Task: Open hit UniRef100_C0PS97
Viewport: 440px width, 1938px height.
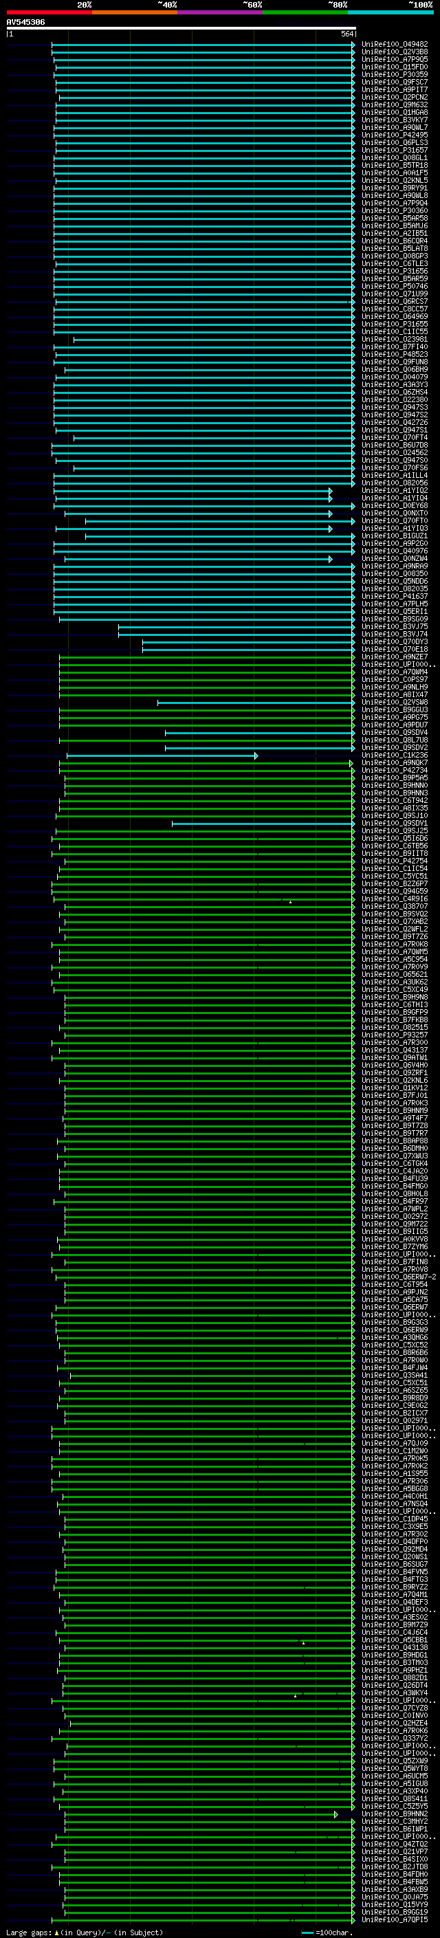Action: [x=394, y=680]
